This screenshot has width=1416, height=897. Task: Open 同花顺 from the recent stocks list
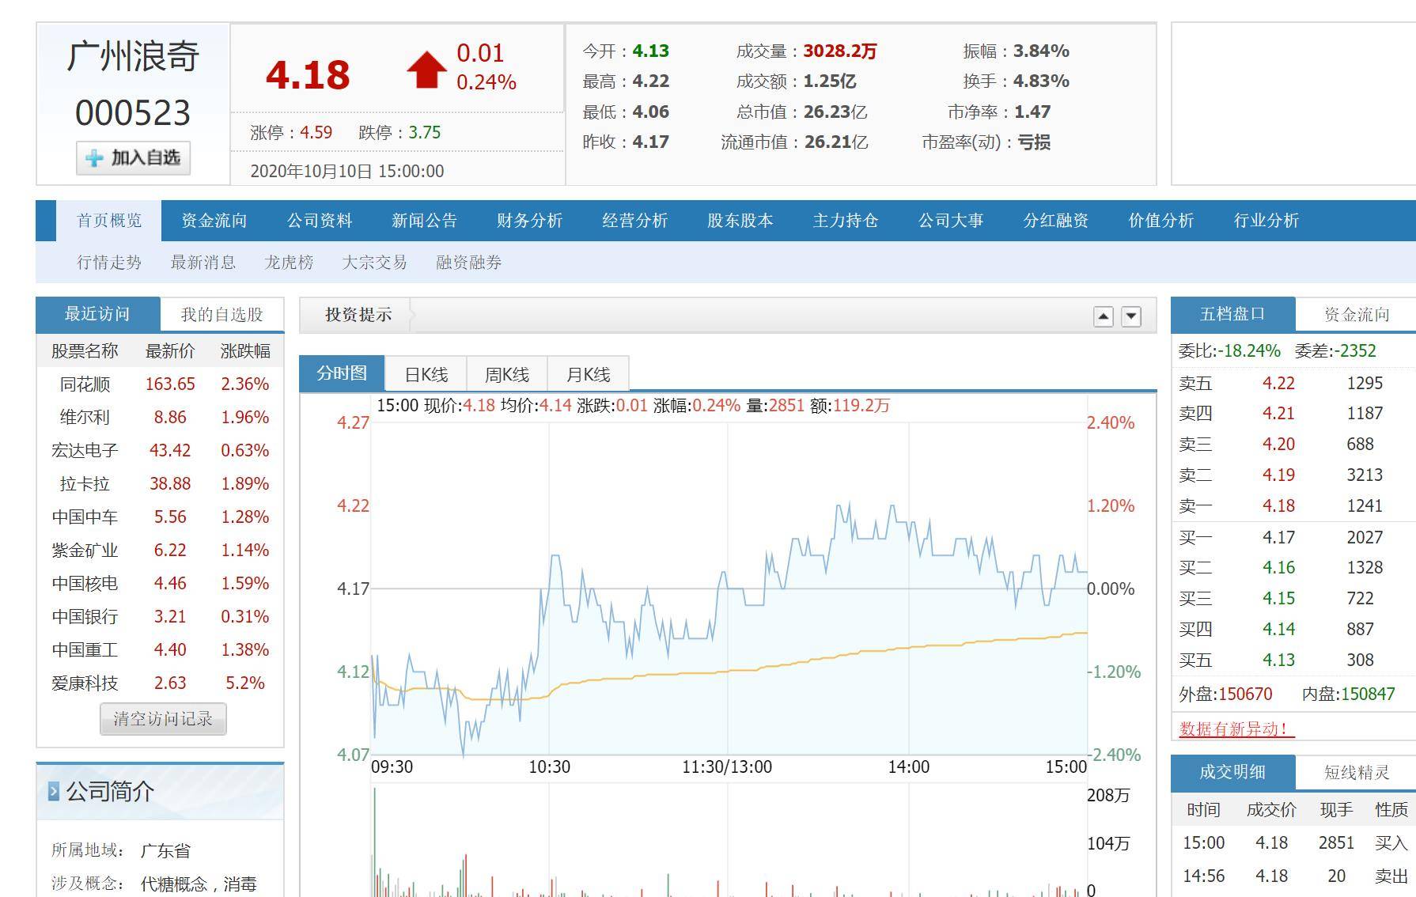87,384
